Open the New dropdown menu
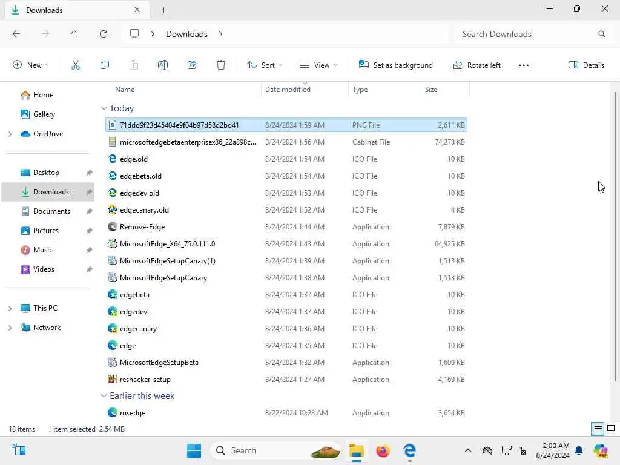 tap(31, 65)
